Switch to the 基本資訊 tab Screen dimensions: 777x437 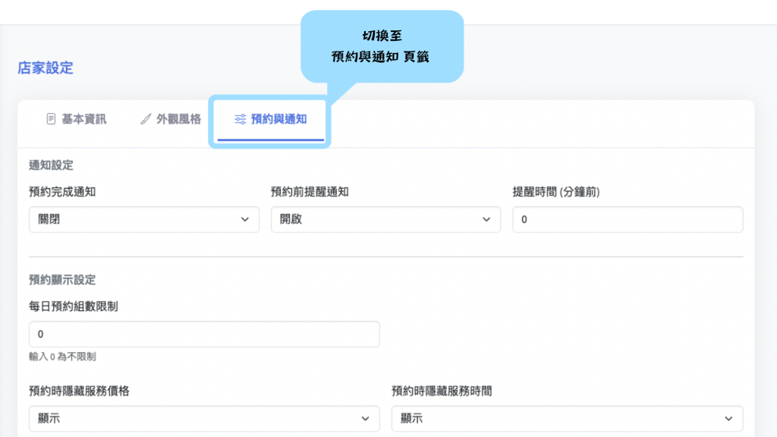(83, 119)
